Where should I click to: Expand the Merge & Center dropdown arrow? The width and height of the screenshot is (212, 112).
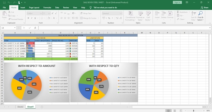[x=98, y=18]
